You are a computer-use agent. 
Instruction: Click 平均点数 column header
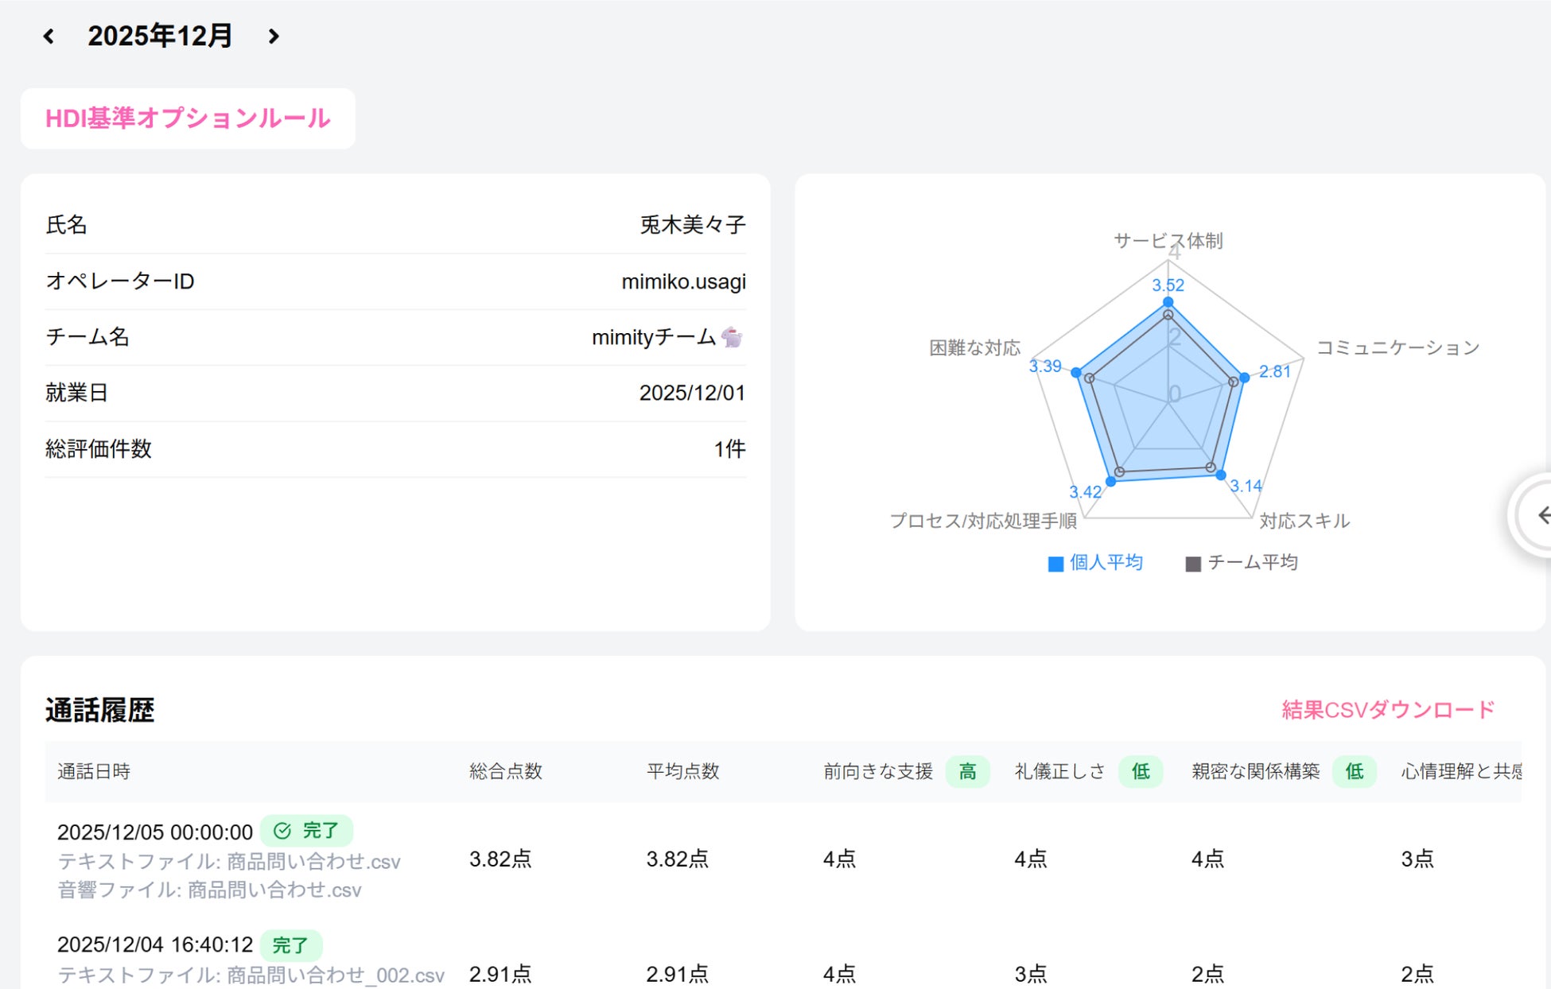click(x=682, y=771)
